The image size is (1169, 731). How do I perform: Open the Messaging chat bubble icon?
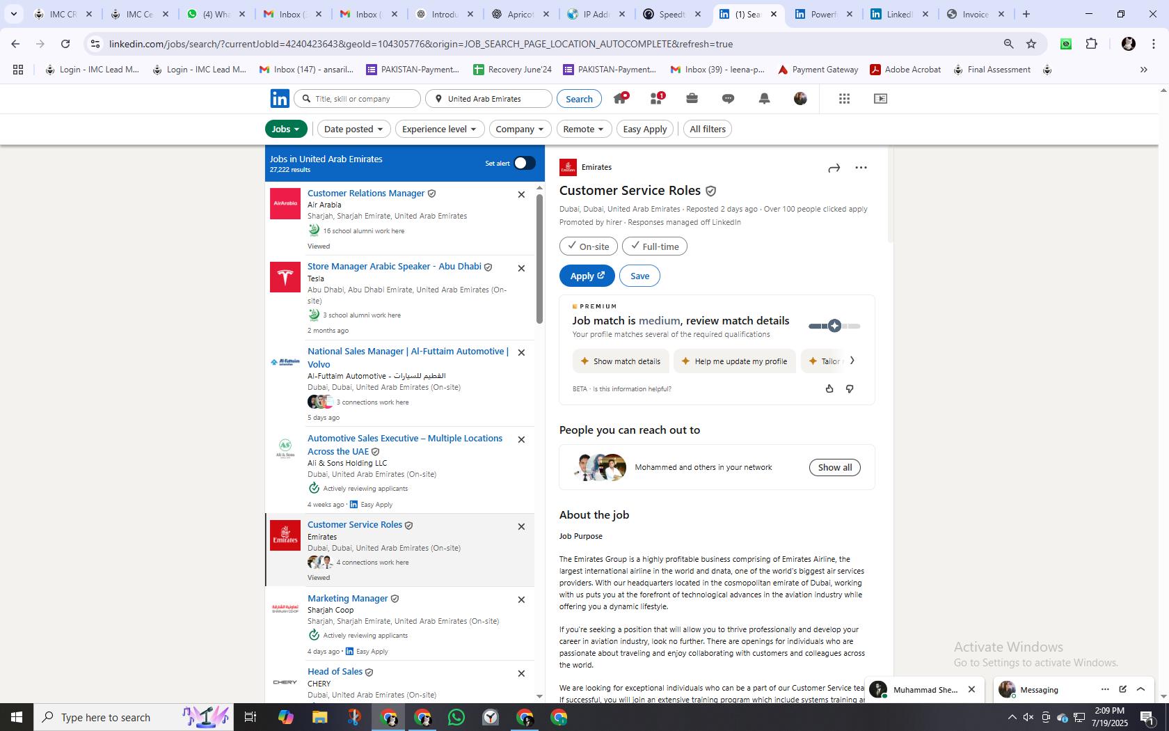[x=728, y=99]
